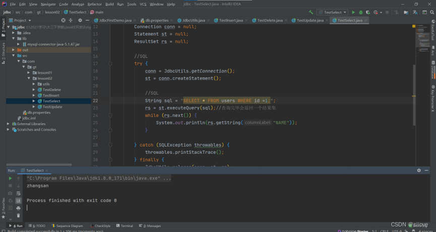This screenshot has height=232, width=436.
Task: Run TestSelect with the green play button
Action: click(353, 12)
